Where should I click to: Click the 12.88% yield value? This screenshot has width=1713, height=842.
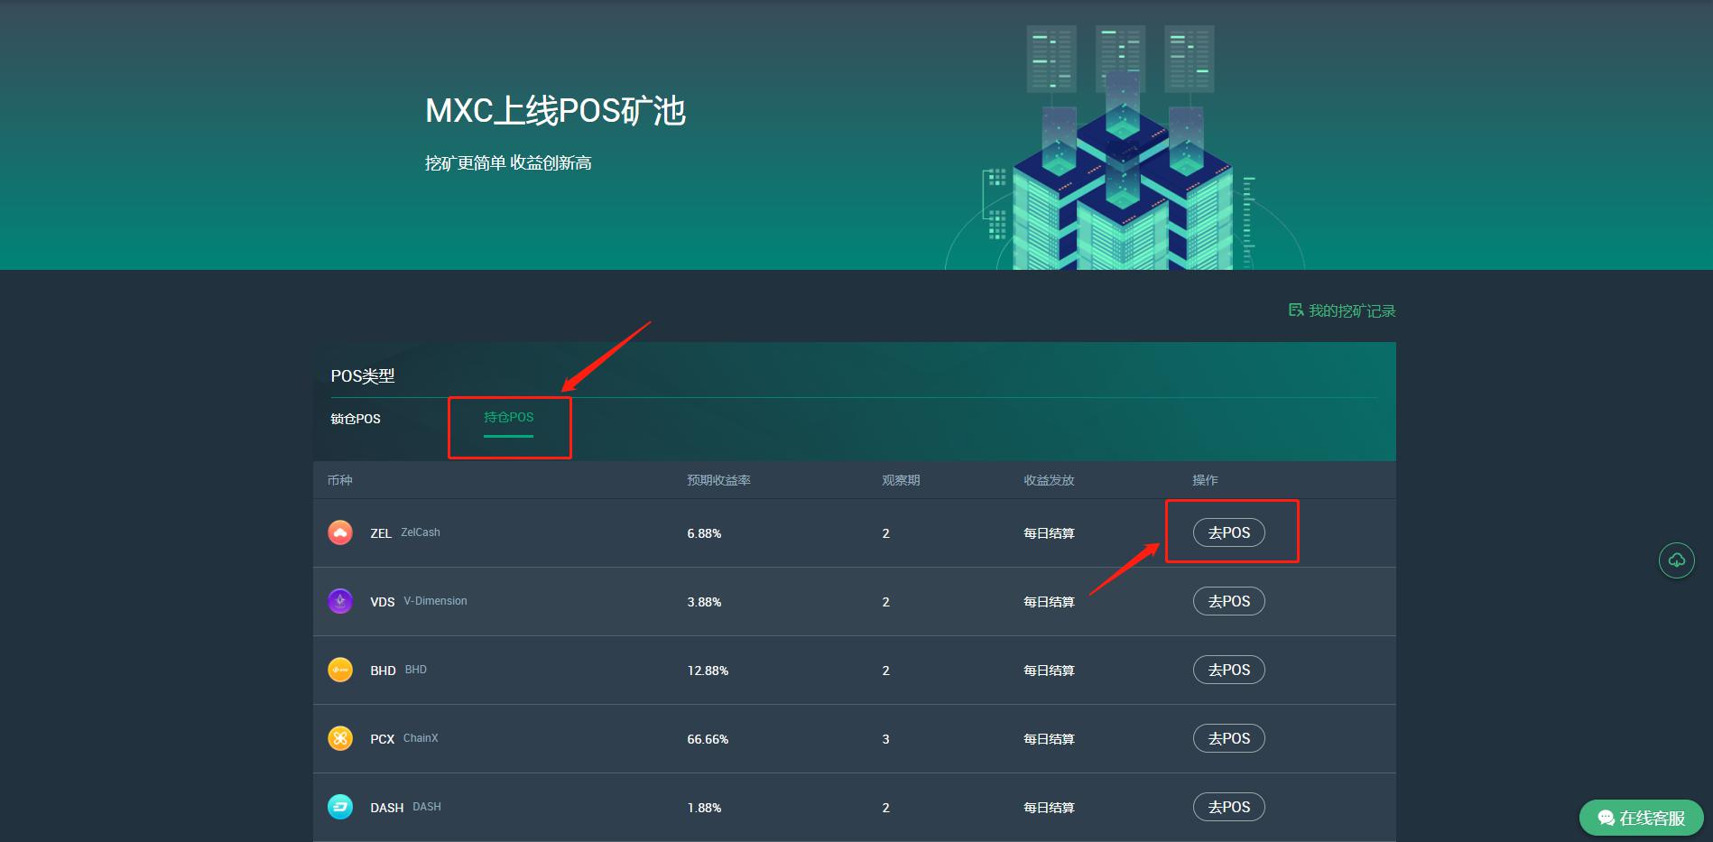(x=708, y=671)
